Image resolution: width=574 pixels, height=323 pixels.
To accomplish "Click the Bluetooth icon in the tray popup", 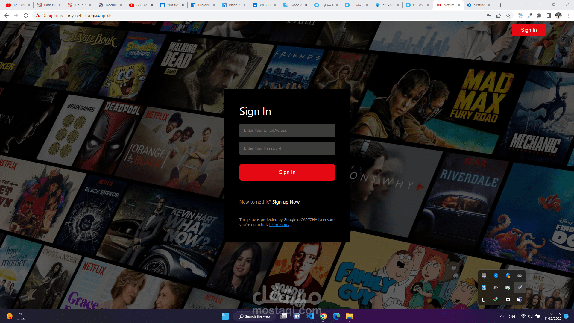I will [x=496, y=275].
